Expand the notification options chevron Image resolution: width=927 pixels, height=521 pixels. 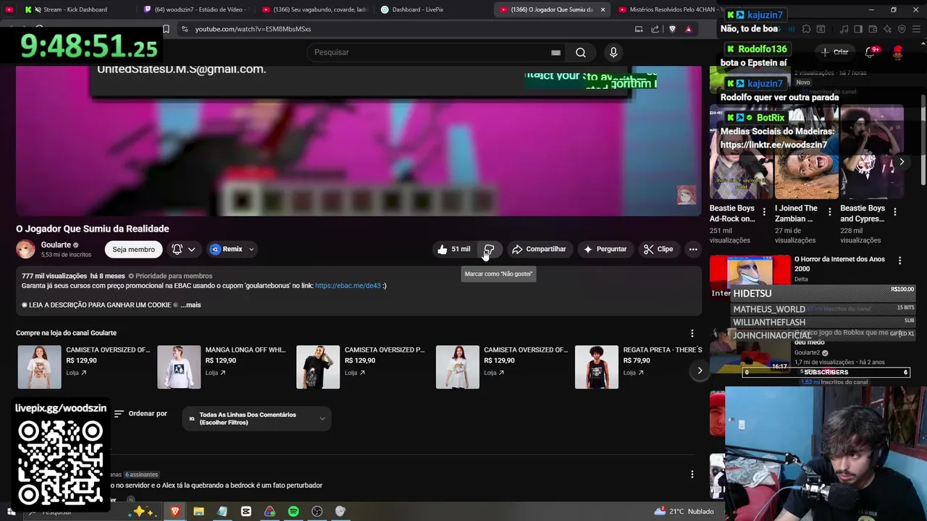pyautogui.click(x=191, y=249)
